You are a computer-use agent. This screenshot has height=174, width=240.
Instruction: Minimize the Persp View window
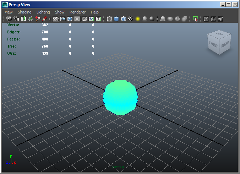[223, 5]
